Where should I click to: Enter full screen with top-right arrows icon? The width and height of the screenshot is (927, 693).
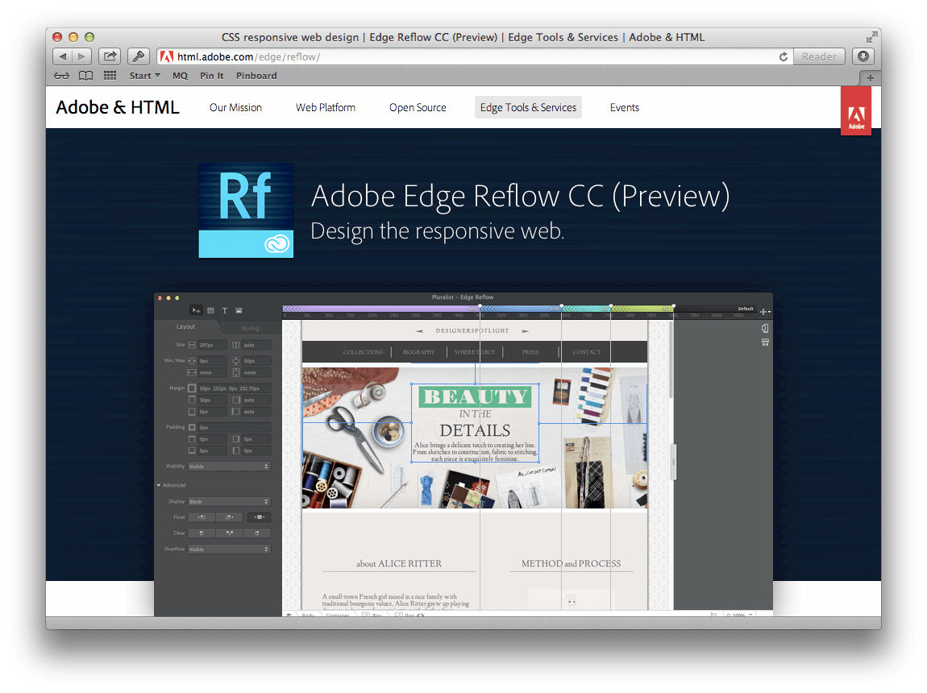(871, 37)
